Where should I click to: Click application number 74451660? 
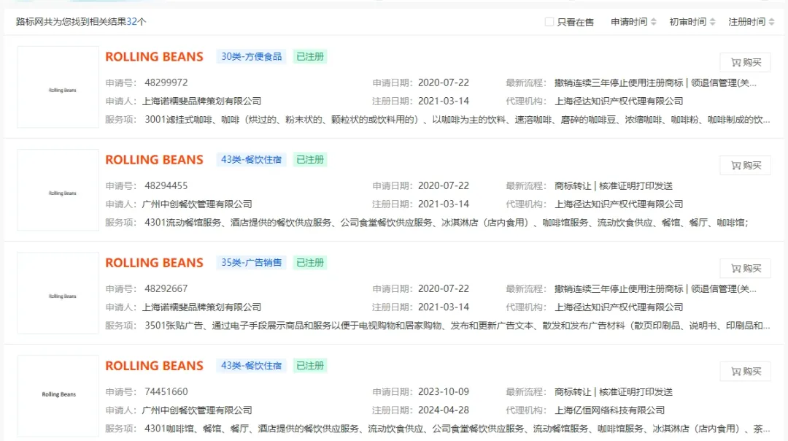(x=166, y=392)
